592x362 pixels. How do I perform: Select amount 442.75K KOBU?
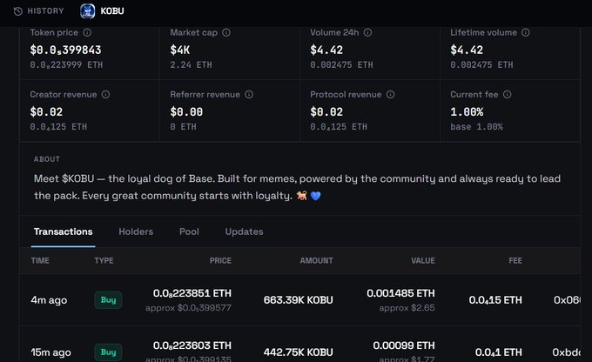(x=299, y=352)
